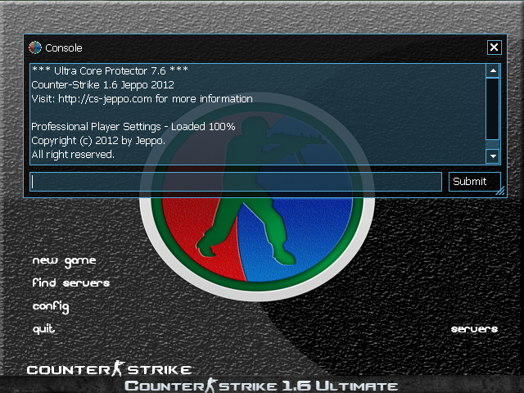
Task: Quit the game from the menu
Action: [43, 329]
